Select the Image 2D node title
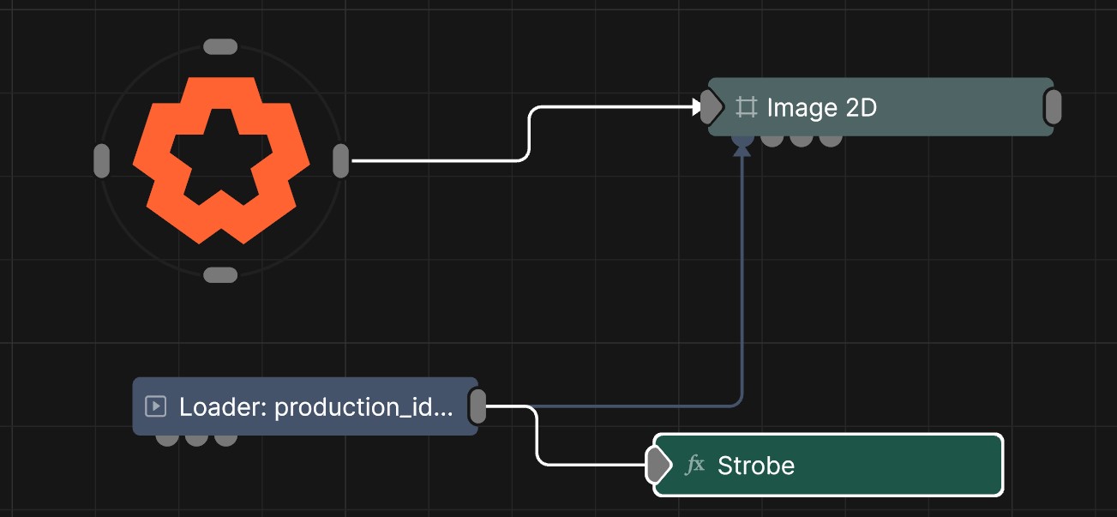Viewport: 1117px width, 517px height. 821,108
